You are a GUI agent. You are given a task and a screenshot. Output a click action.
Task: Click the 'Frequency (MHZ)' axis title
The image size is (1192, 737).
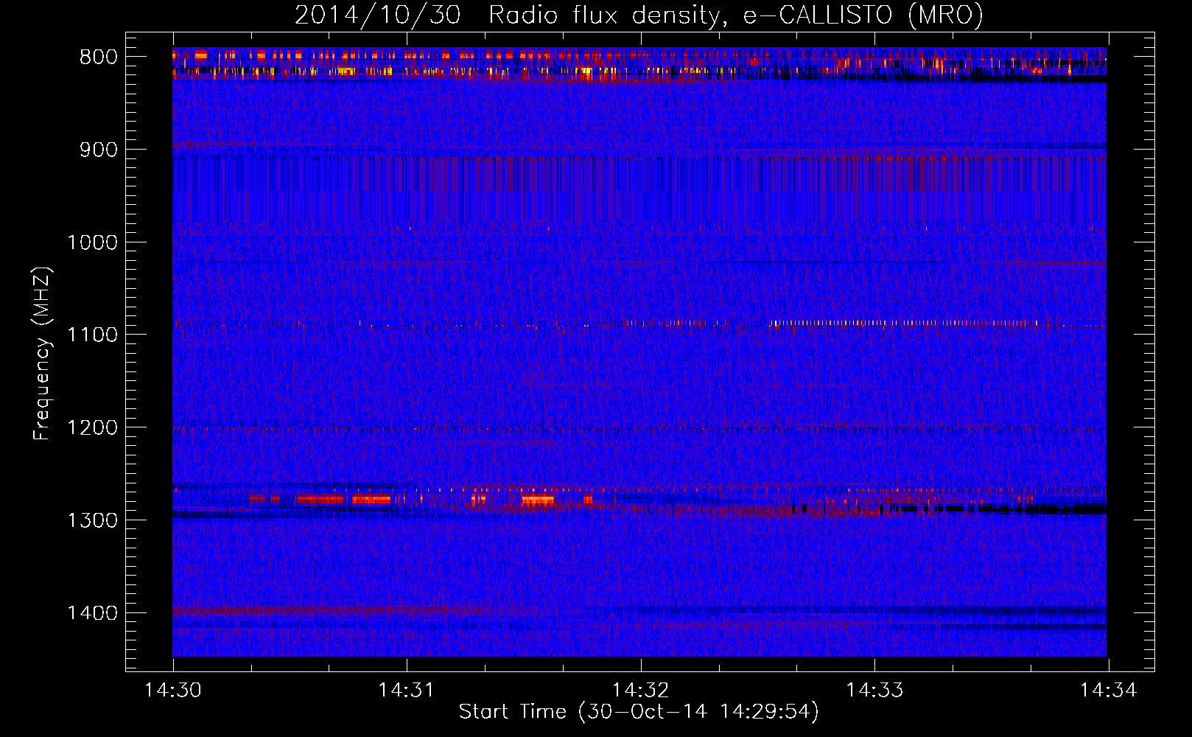point(43,354)
